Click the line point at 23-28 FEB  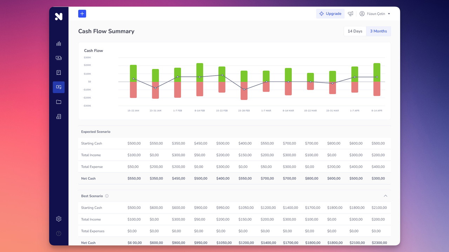[x=244, y=90]
